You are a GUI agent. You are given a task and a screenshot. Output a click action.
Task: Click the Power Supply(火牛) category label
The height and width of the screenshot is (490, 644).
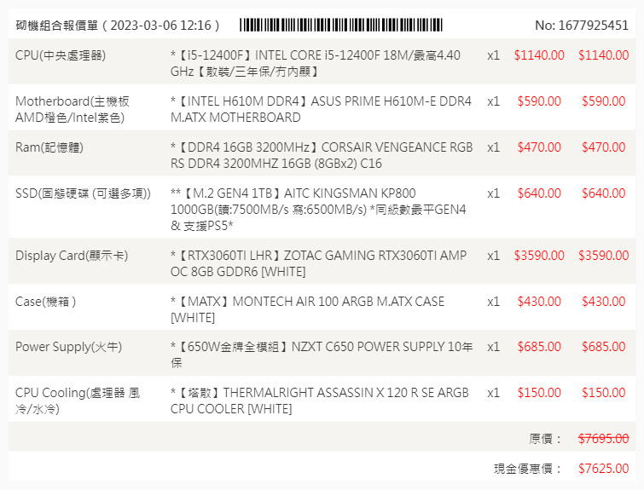68,347
